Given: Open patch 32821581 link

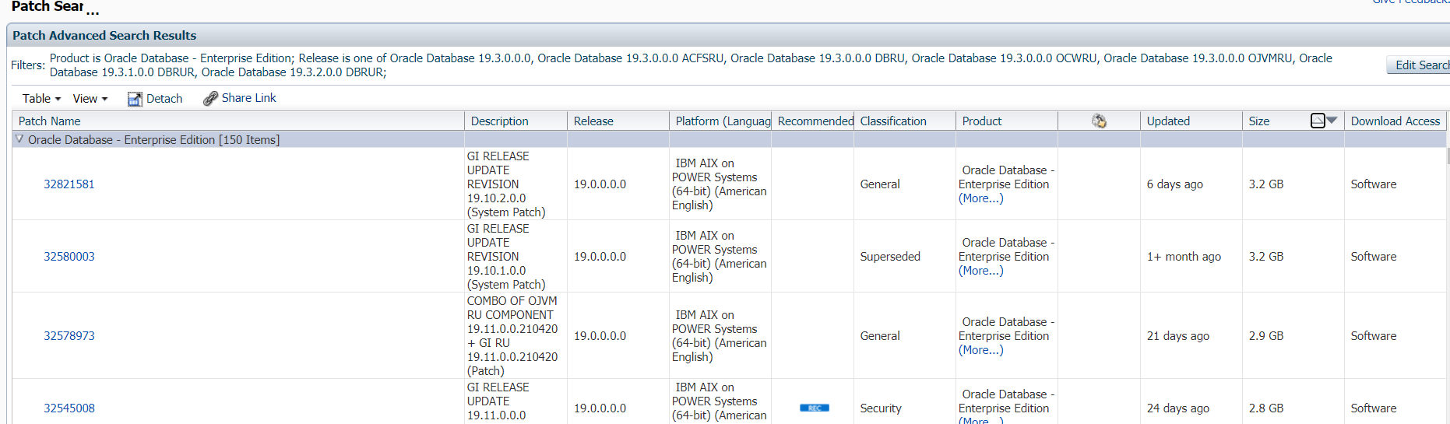Looking at the screenshot, I should point(69,184).
